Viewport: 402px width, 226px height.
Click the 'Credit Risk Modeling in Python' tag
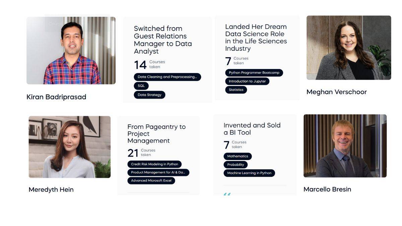[154, 164]
